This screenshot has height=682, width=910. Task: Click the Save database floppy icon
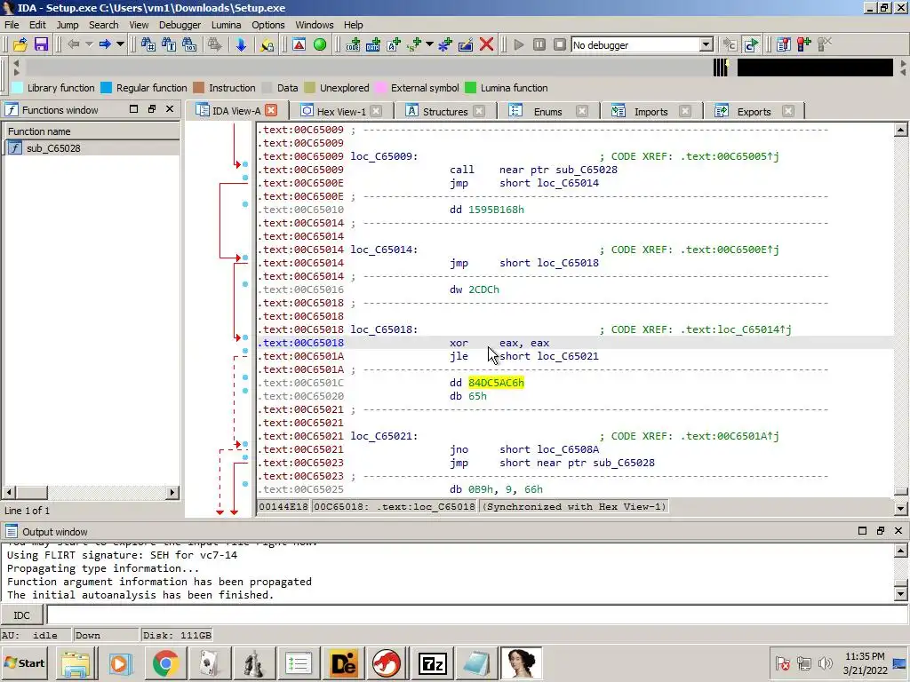click(x=41, y=44)
